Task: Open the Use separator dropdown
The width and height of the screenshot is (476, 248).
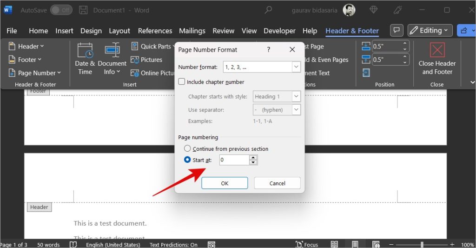Action: tap(296, 109)
